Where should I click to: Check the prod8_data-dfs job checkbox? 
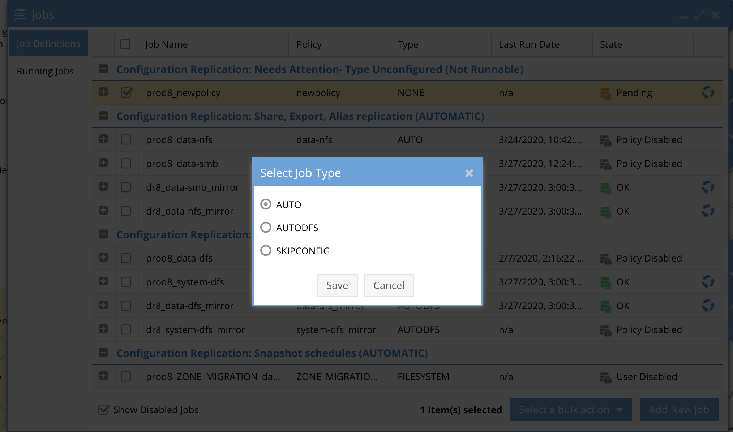coord(126,258)
